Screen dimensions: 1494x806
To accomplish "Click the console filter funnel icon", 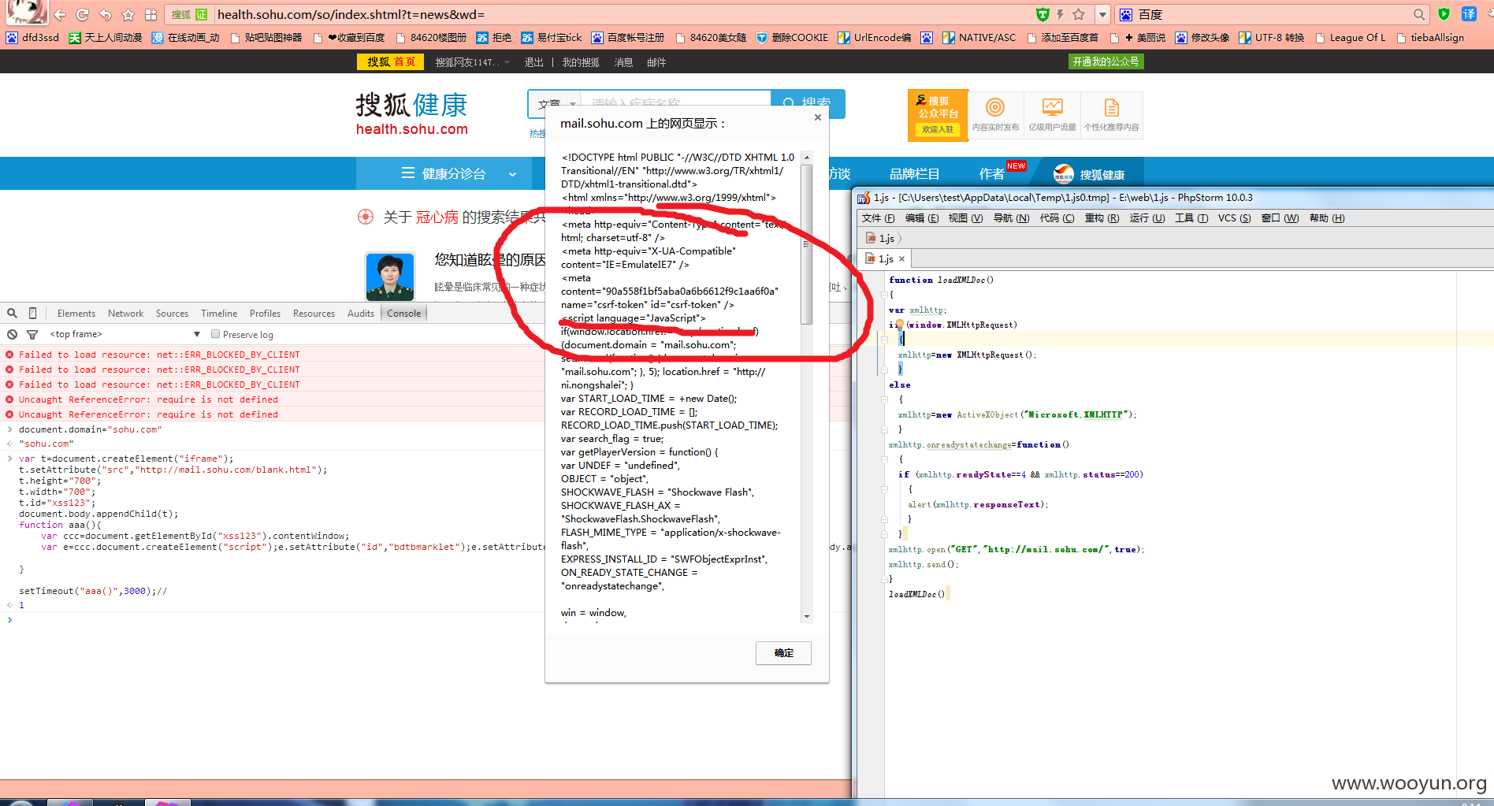I will click(x=32, y=334).
